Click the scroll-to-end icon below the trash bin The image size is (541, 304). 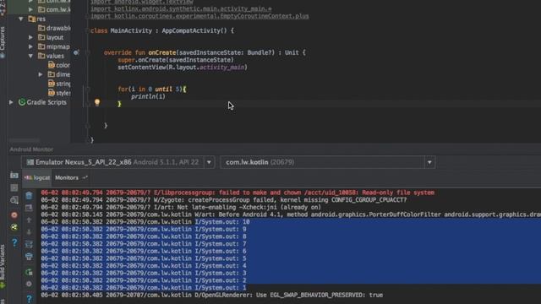pos(29,208)
